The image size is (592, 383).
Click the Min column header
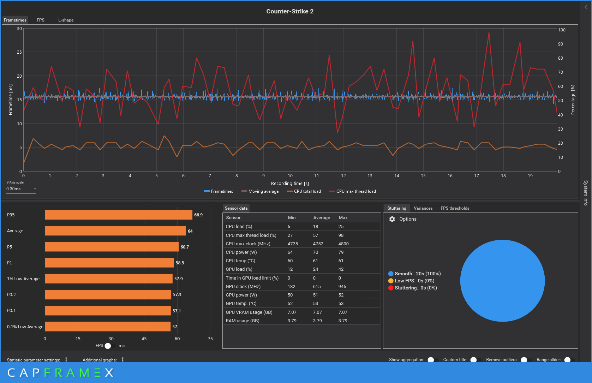292,218
